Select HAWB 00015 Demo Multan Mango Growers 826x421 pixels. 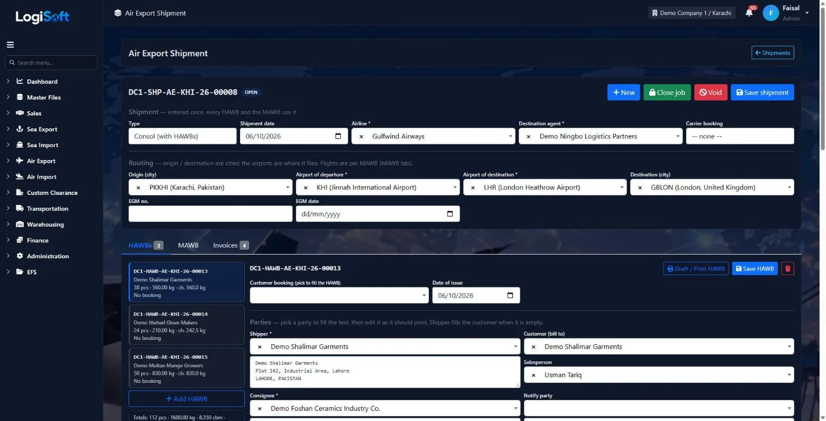tap(186, 368)
